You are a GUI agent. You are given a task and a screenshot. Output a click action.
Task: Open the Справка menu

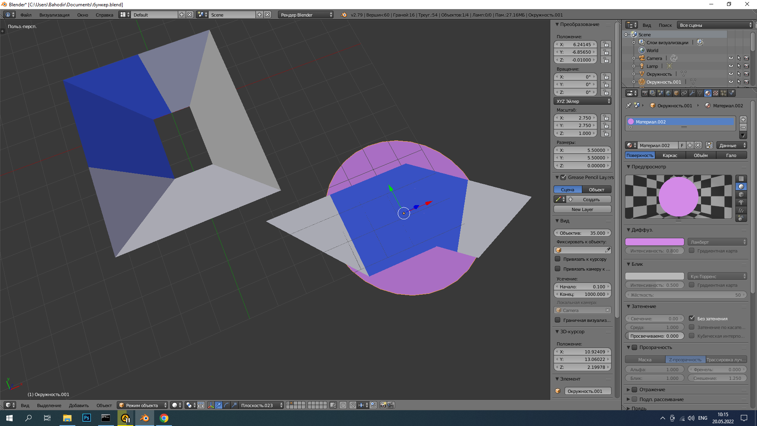104,15
